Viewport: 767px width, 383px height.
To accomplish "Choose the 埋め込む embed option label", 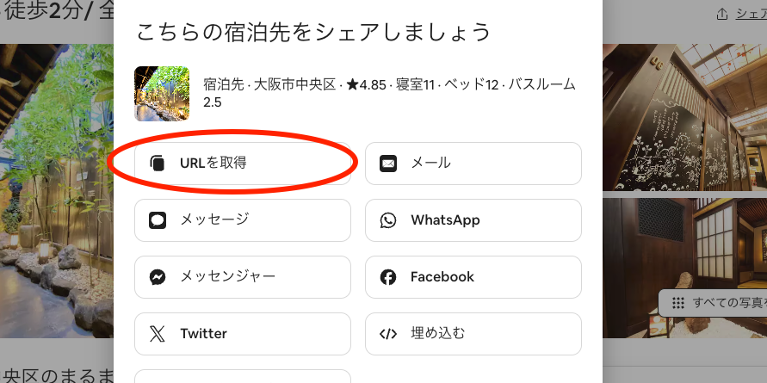I will click(438, 334).
